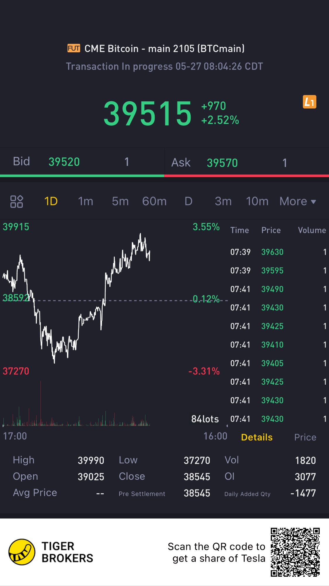Switch to the 5m chart interval
Screen dimensions: 329x586
(x=120, y=201)
